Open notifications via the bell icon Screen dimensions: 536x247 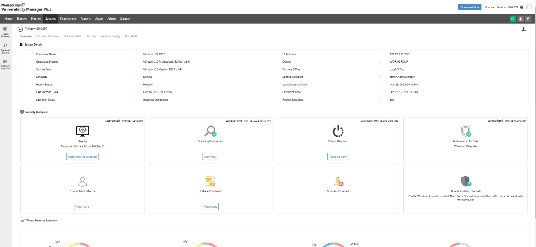click(520, 18)
